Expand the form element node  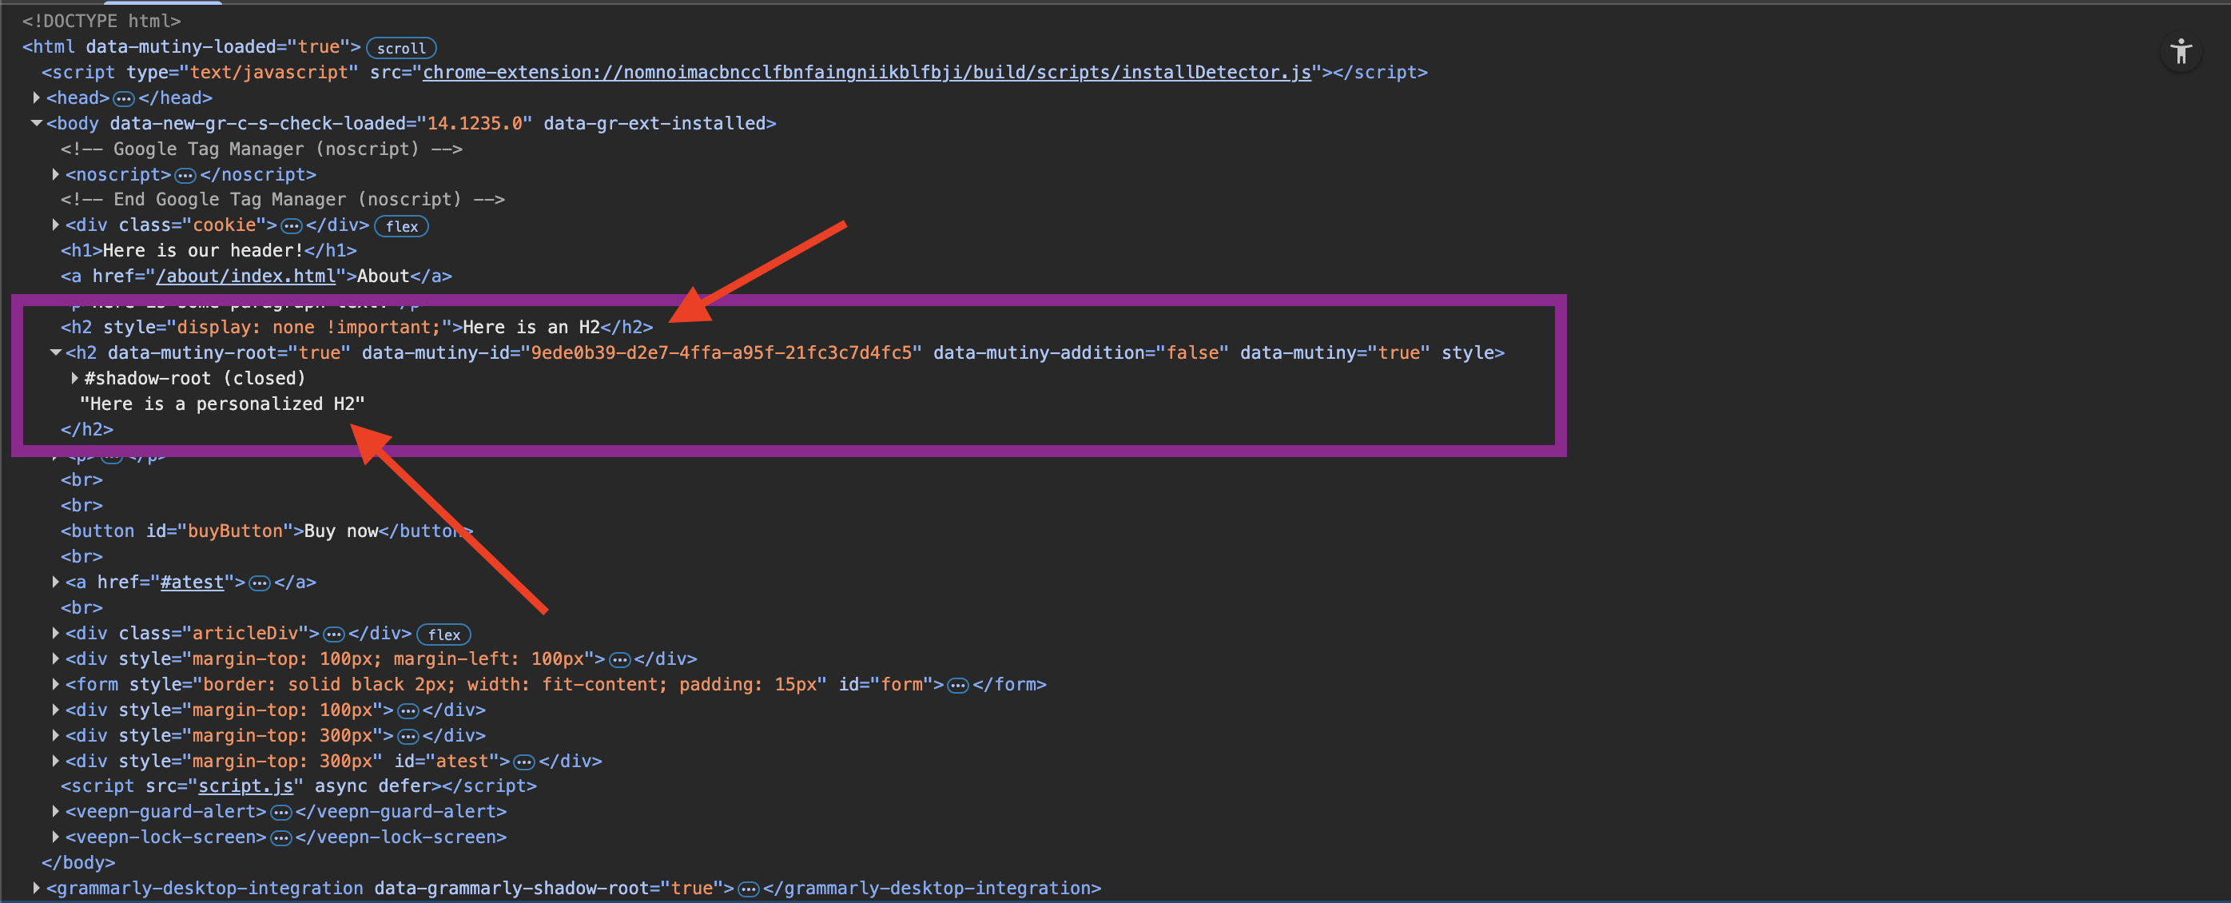coord(55,684)
